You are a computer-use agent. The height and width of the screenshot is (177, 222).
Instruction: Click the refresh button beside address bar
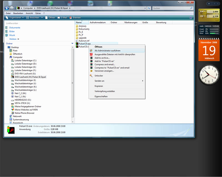149,8
